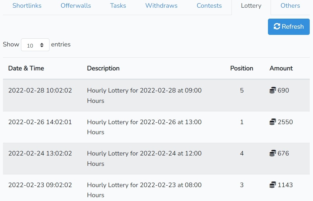Open the Show entries count dropdown
The width and height of the screenshot is (313, 201).
(35, 45)
